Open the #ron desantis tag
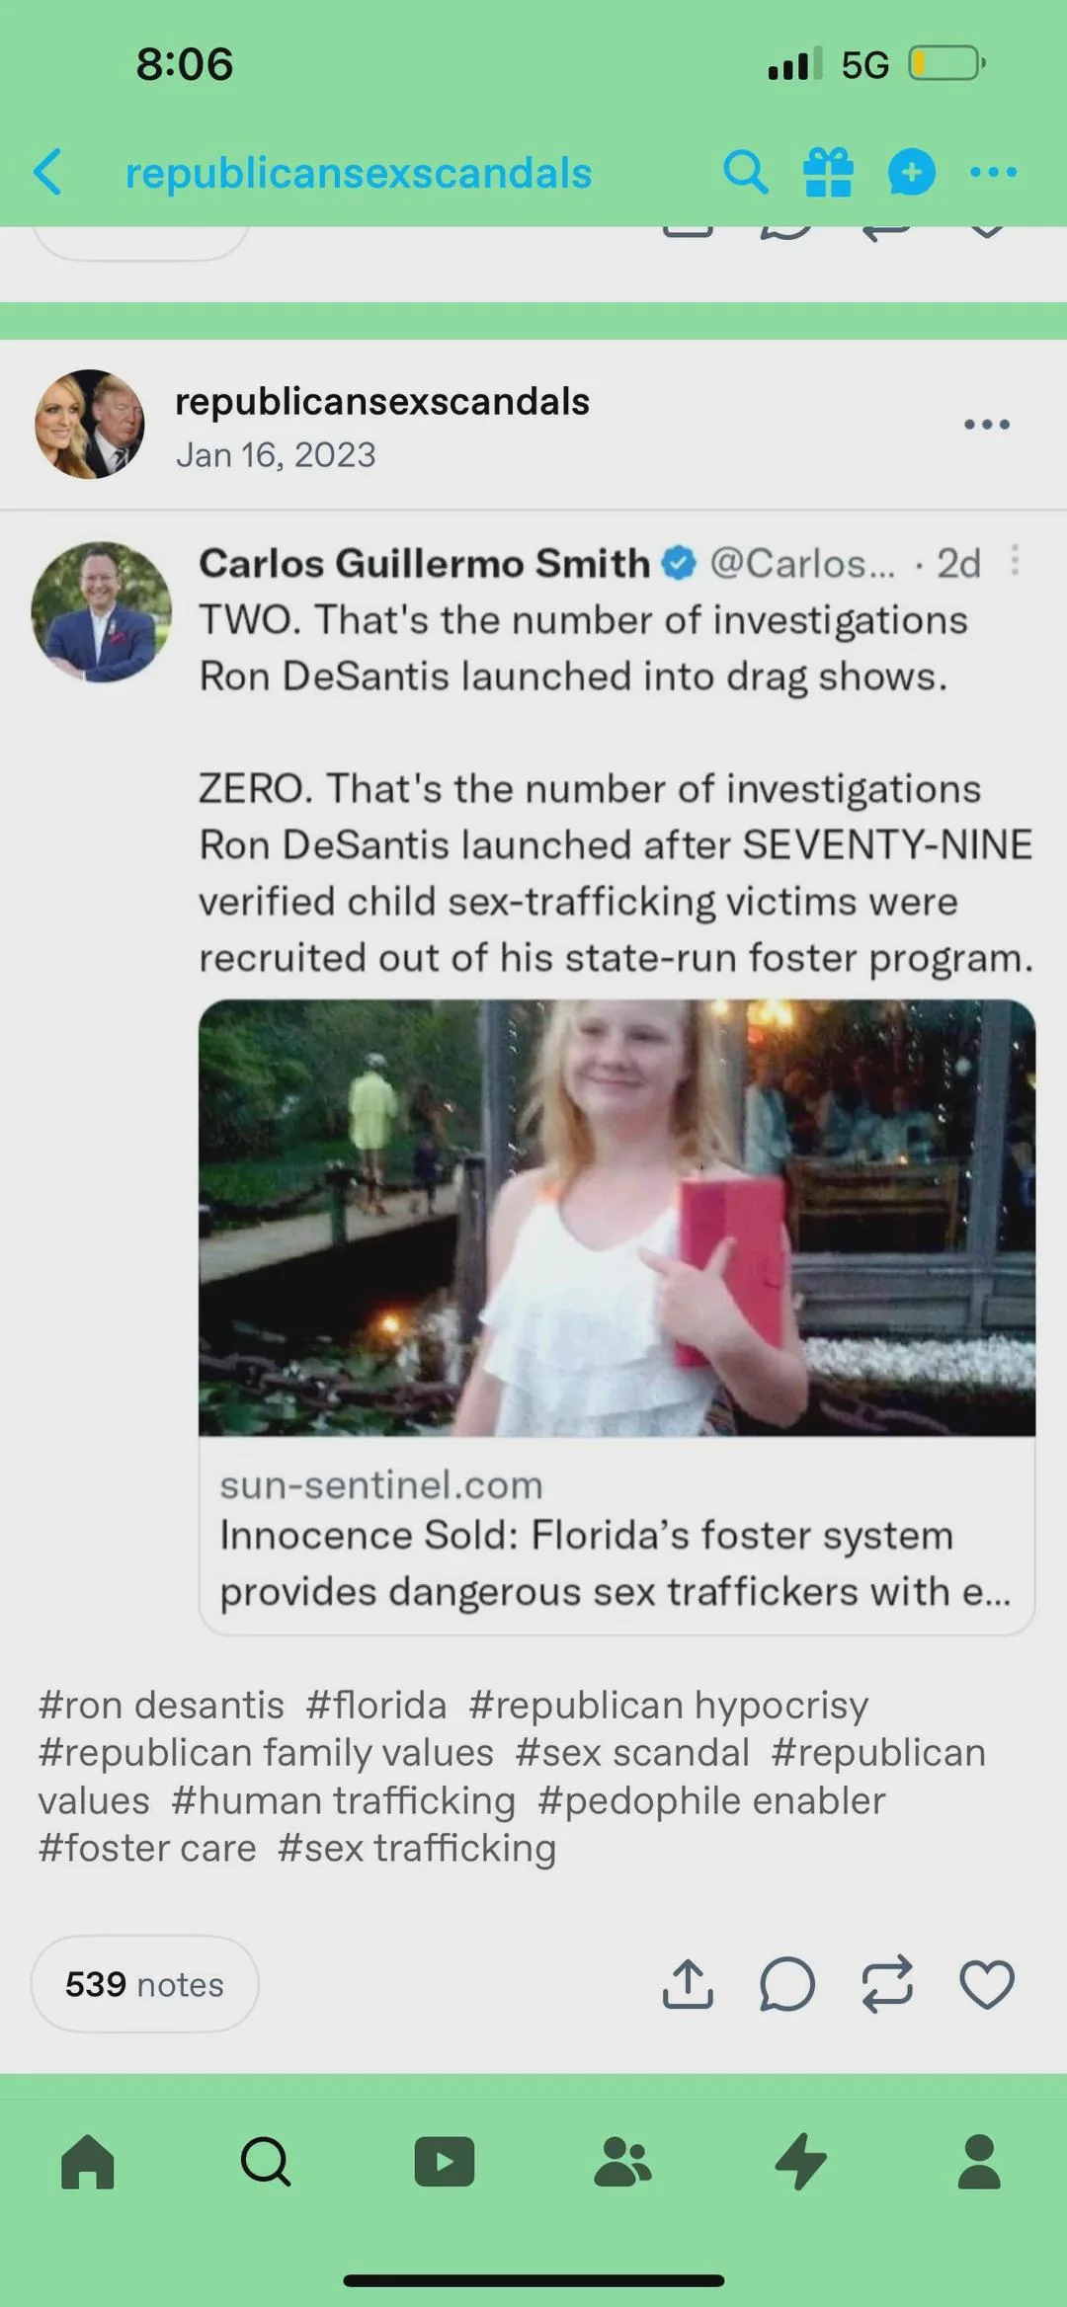 tap(161, 1706)
